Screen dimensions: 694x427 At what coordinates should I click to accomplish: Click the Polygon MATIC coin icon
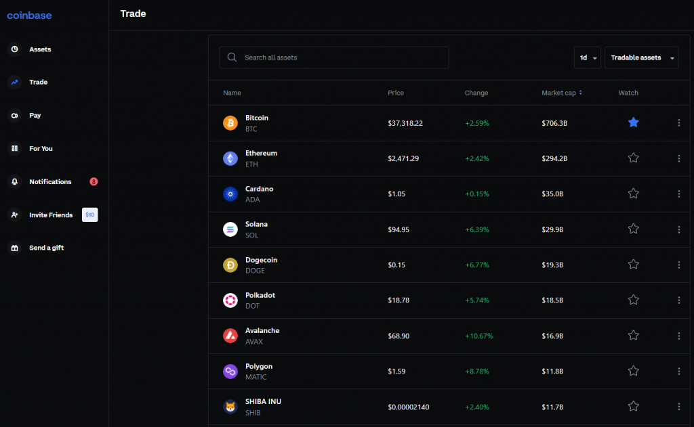click(x=230, y=372)
